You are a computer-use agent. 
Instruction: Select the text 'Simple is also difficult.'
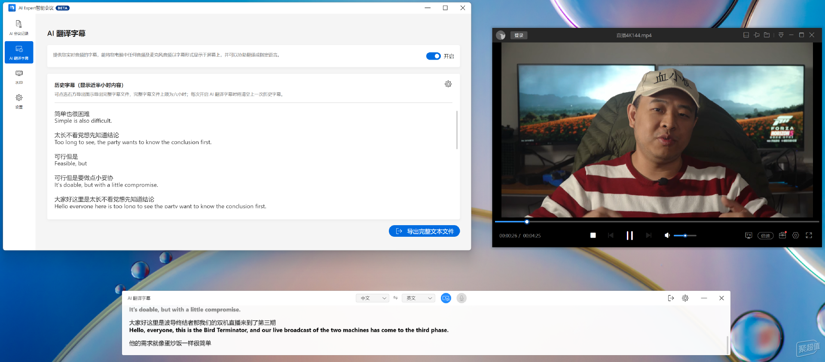point(83,121)
